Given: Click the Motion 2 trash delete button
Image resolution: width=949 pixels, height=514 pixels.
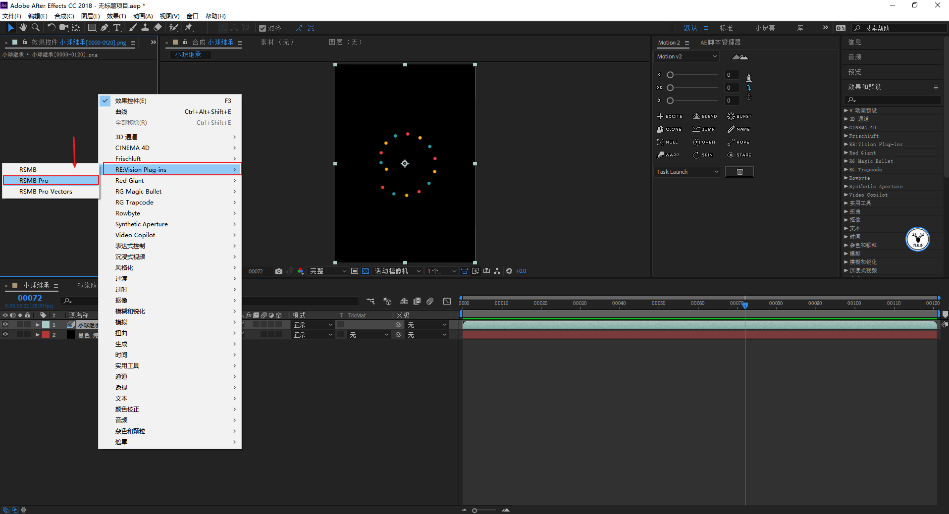Looking at the screenshot, I should 739,172.
